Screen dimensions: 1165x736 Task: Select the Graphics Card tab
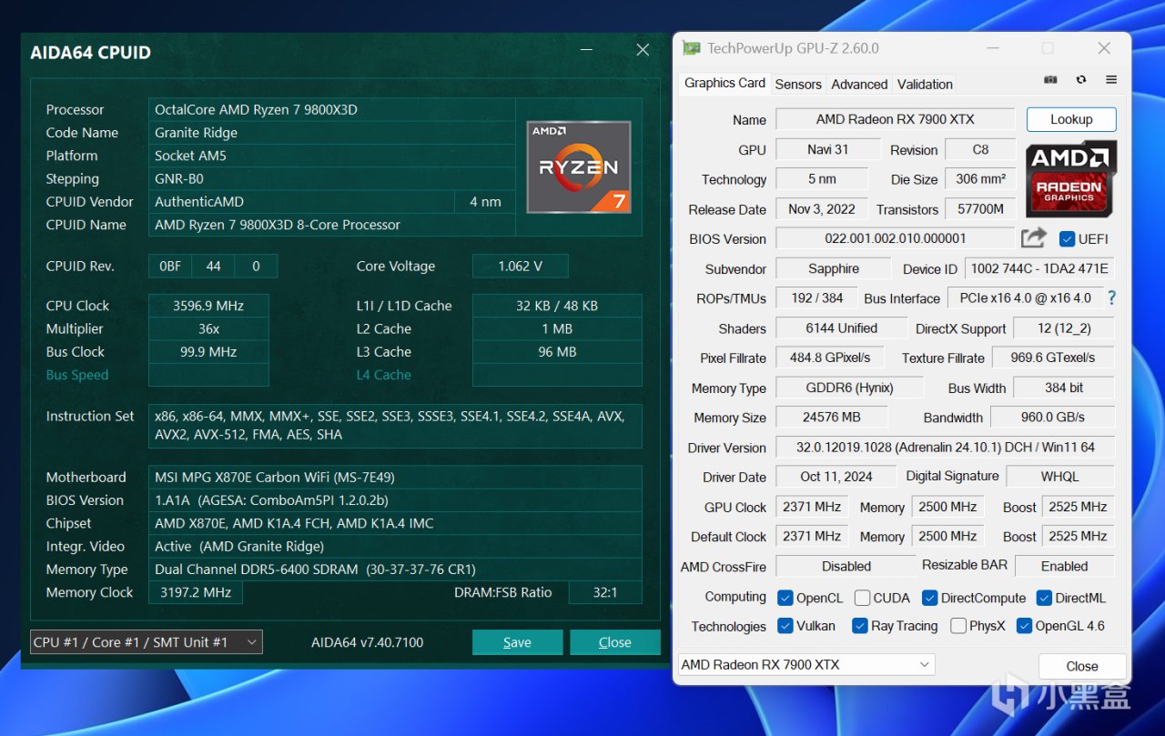724,83
